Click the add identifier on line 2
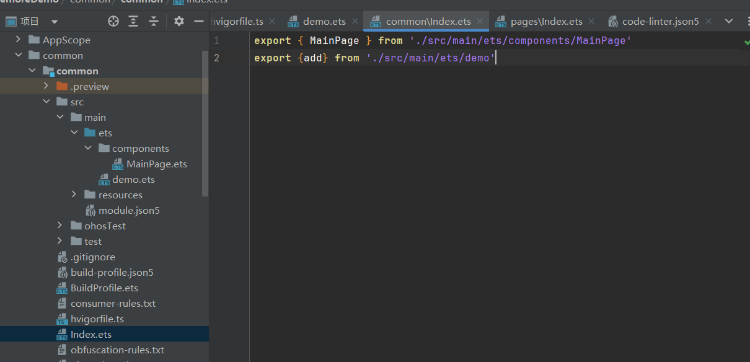This screenshot has height=362, width=750. [x=313, y=58]
